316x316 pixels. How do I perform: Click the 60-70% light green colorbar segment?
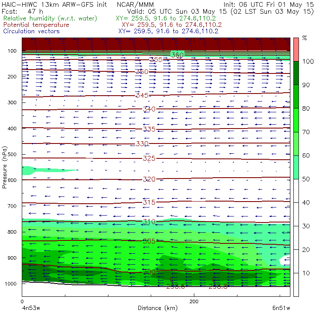(x=296, y=143)
